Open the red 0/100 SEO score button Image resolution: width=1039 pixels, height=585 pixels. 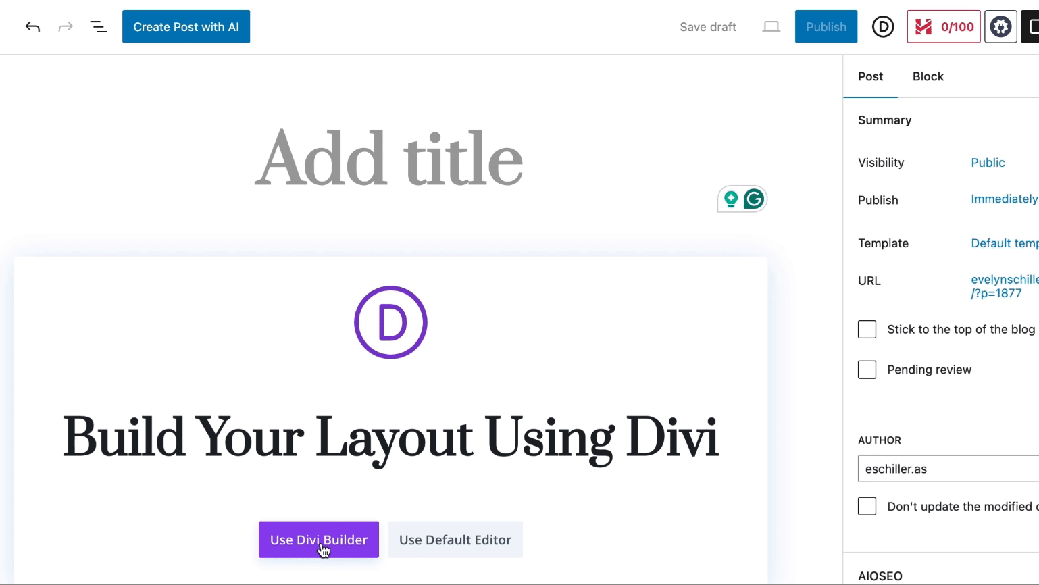(x=943, y=27)
